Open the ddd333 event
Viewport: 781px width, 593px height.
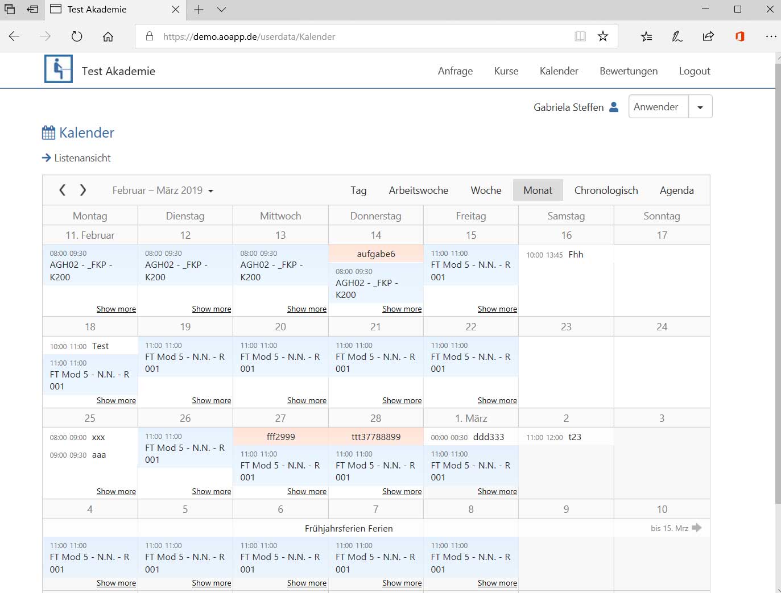(x=471, y=437)
